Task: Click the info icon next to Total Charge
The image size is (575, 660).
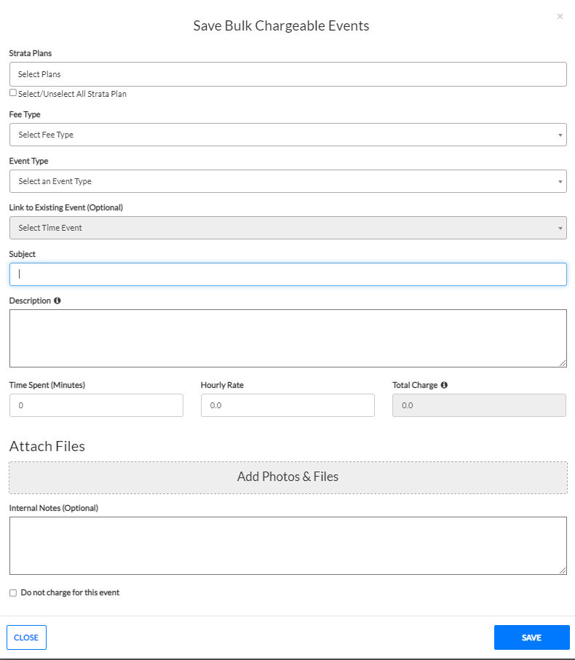Action: 444,385
